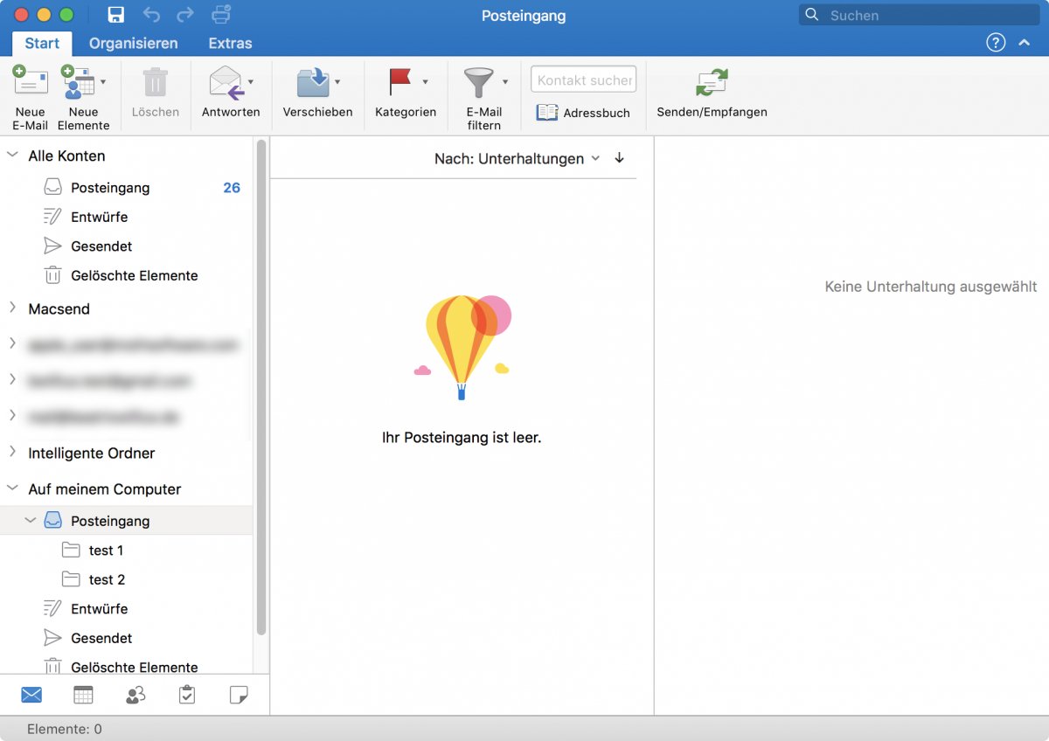Open the Kategorien flag icon
Screen dimensions: 1049x741
pos(399,85)
